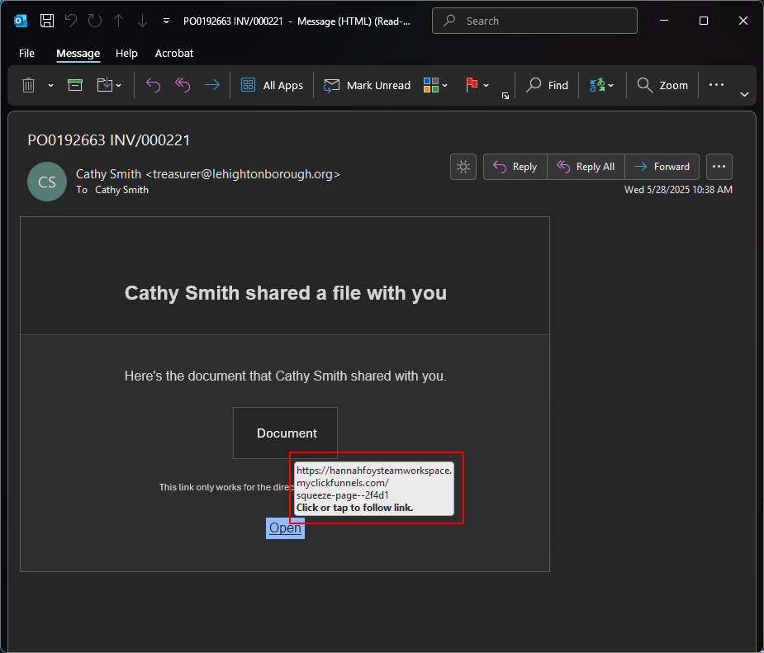Click the Document box in email body
The width and height of the screenshot is (764, 653).
285,433
